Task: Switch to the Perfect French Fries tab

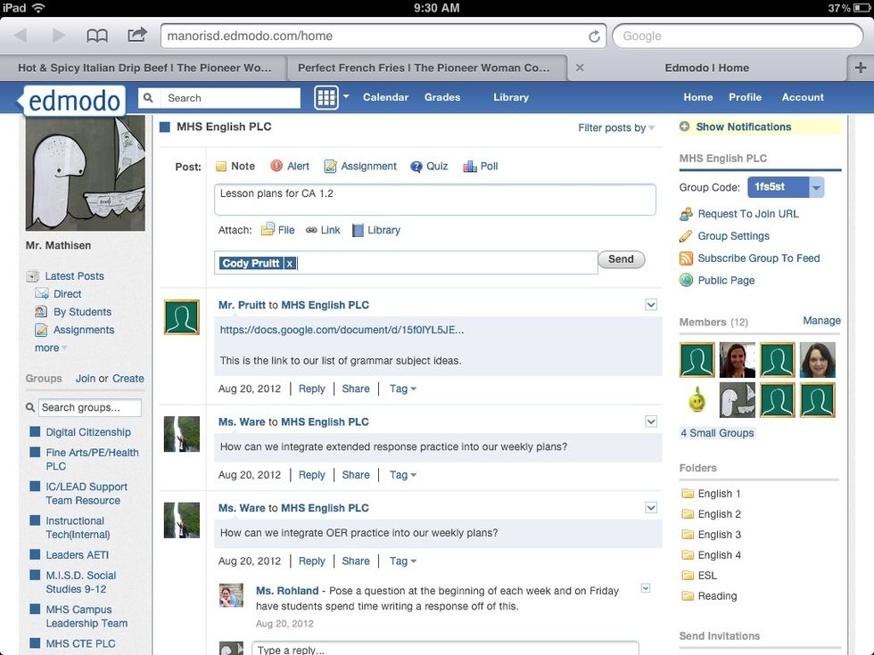Action: (427, 68)
